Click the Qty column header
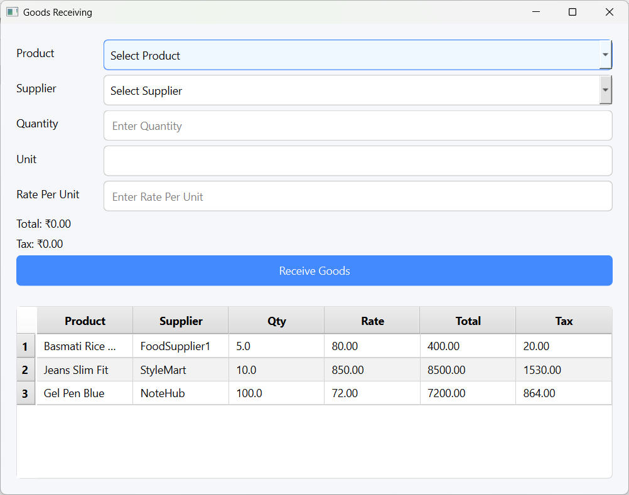Image resolution: width=629 pixels, height=495 pixels. coord(276,321)
